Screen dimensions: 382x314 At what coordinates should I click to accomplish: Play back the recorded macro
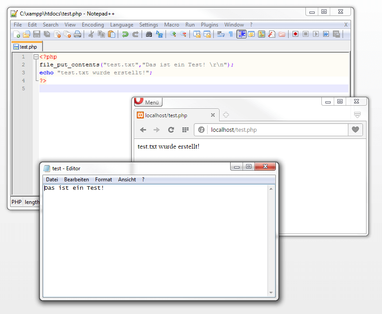(x=316, y=34)
